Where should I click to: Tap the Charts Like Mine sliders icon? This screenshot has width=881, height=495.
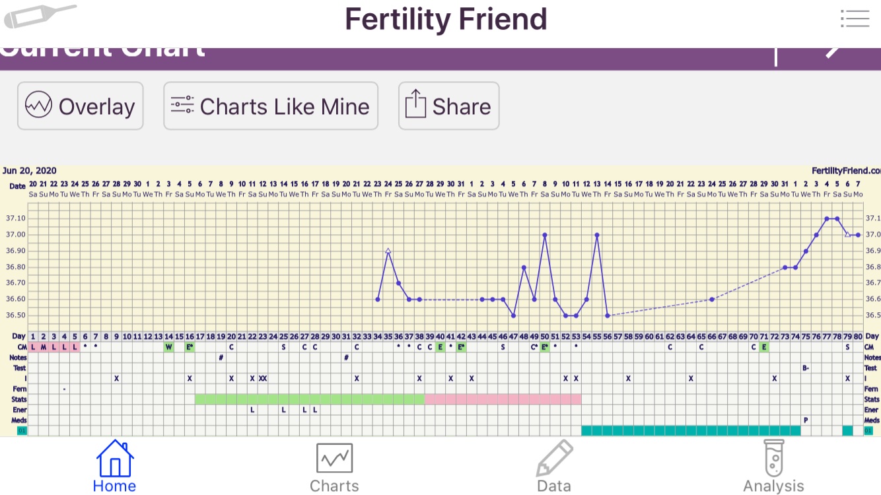point(182,106)
